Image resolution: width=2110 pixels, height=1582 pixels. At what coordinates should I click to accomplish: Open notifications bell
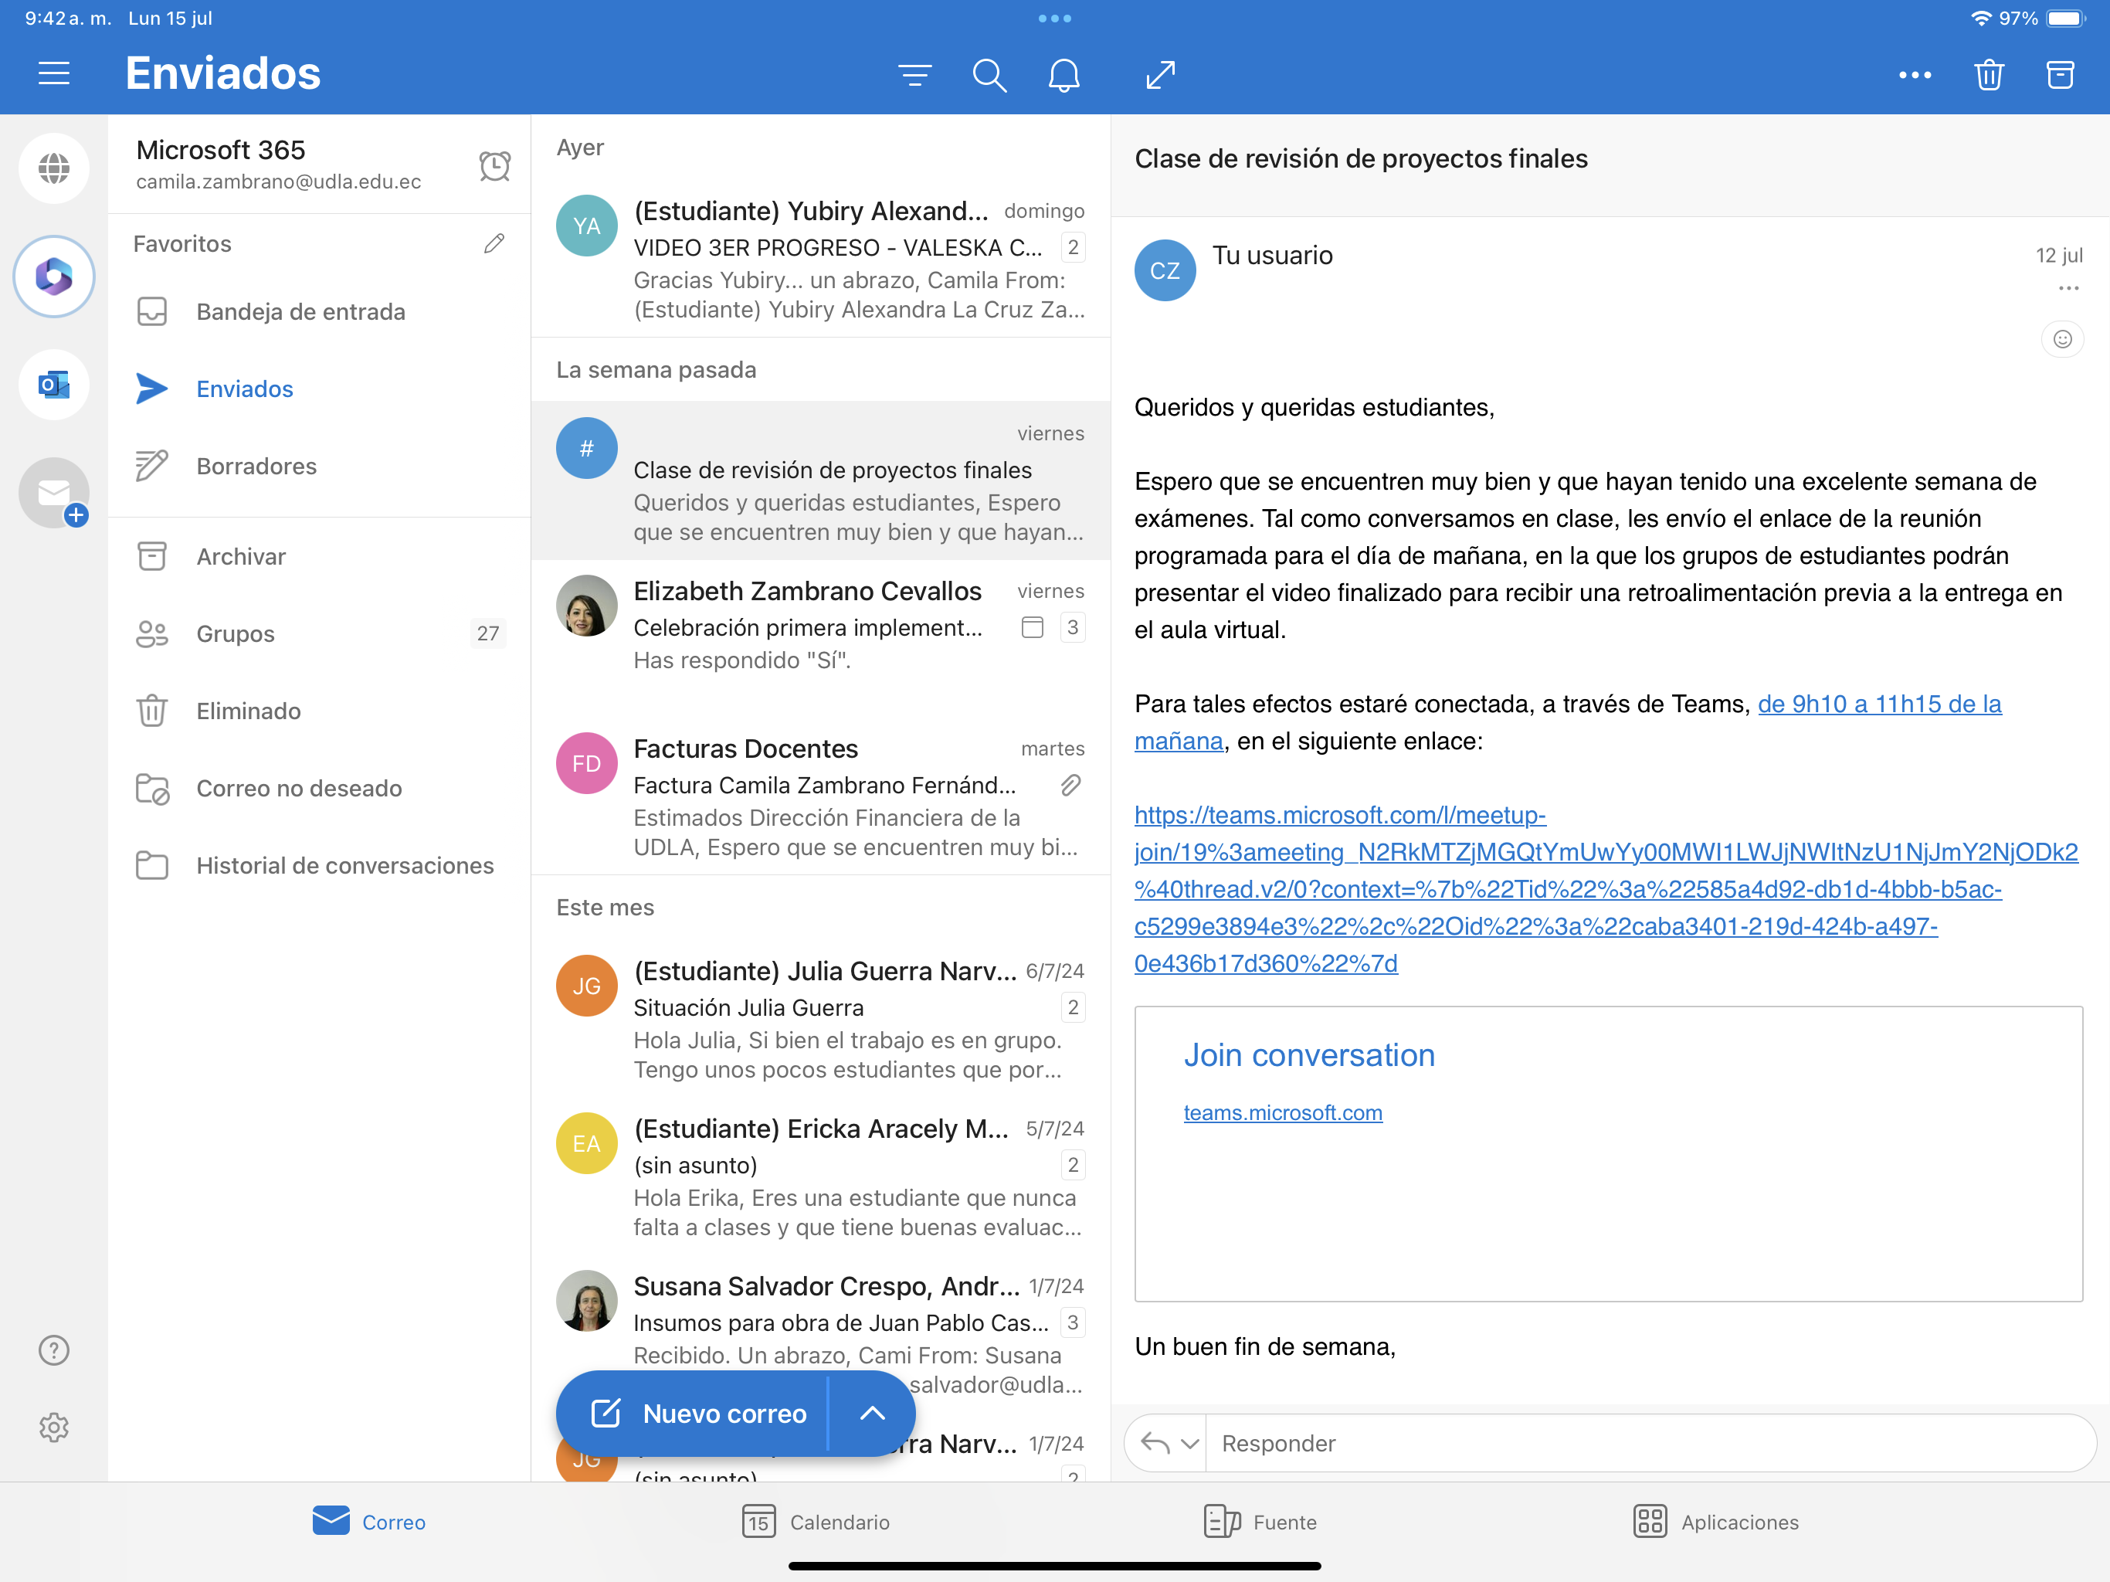[1063, 74]
